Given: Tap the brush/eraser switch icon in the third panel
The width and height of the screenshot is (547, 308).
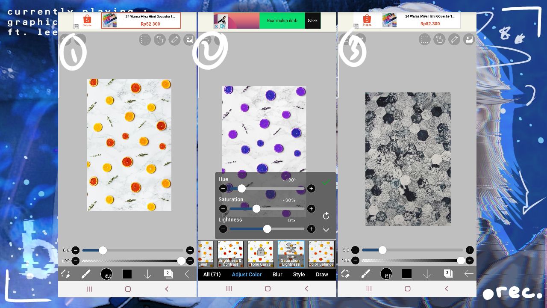Looking at the screenshot, I should tap(345, 274).
